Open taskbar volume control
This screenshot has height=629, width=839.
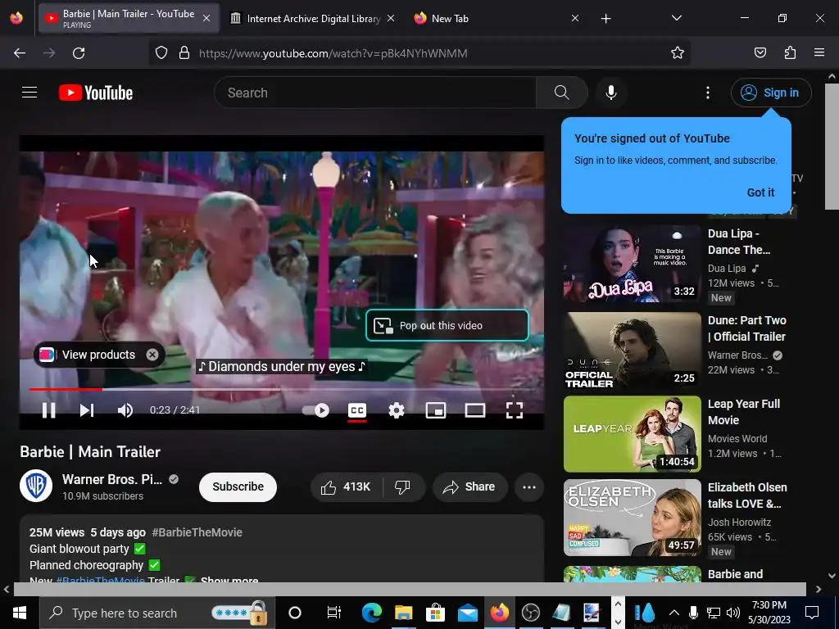[x=733, y=613]
